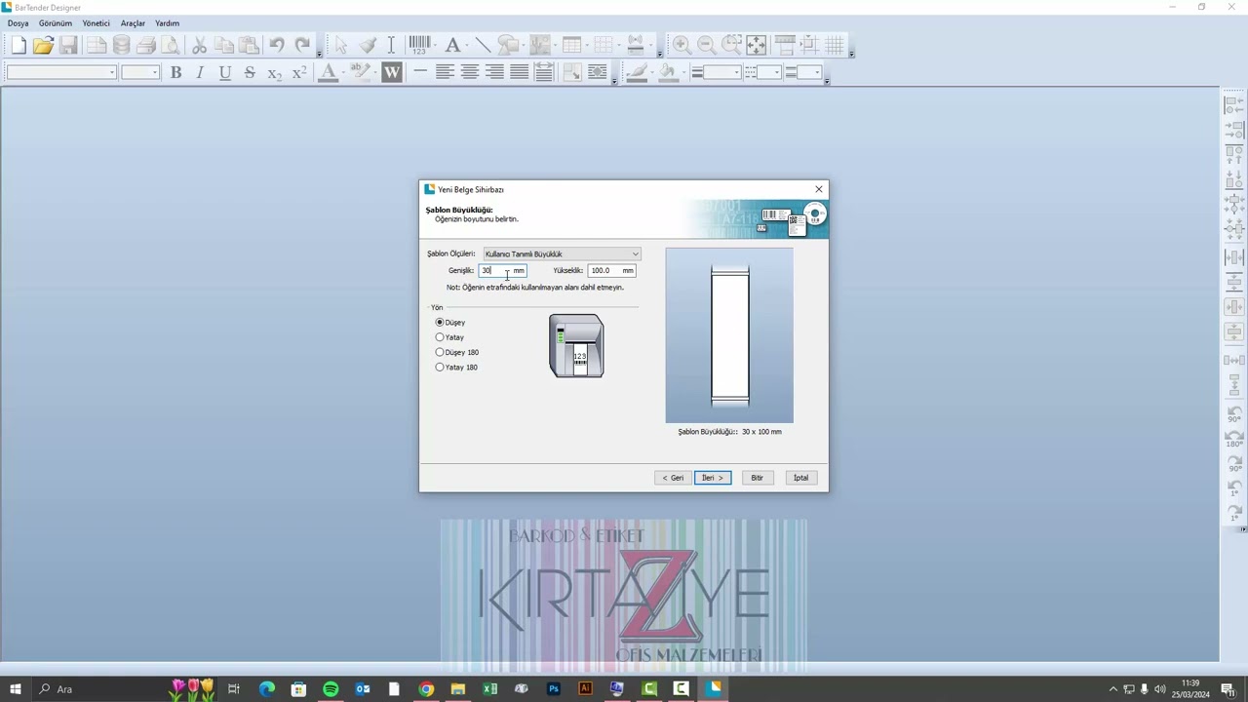Toggle Bold formatting

(x=175, y=72)
